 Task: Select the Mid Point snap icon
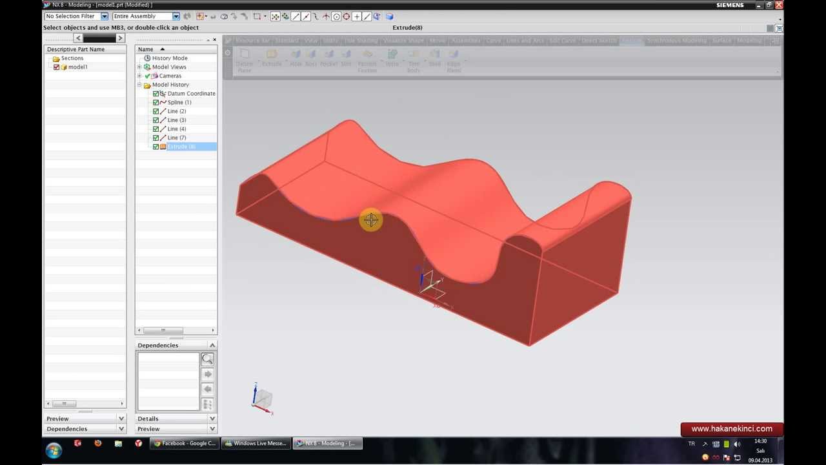pyautogui.click(x=306, y=16)
